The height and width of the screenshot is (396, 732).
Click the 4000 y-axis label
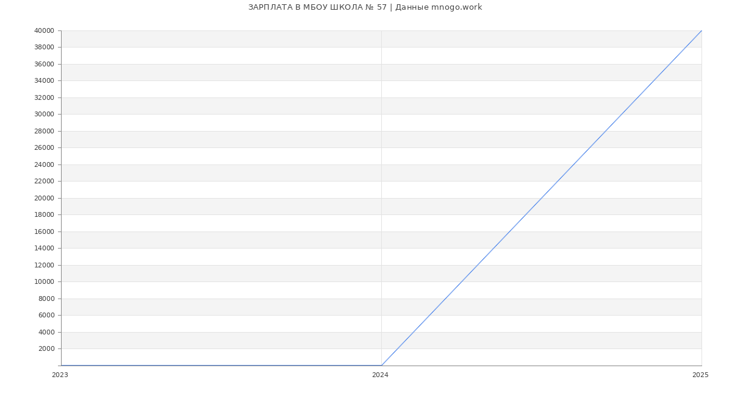(x=46, y=332)
